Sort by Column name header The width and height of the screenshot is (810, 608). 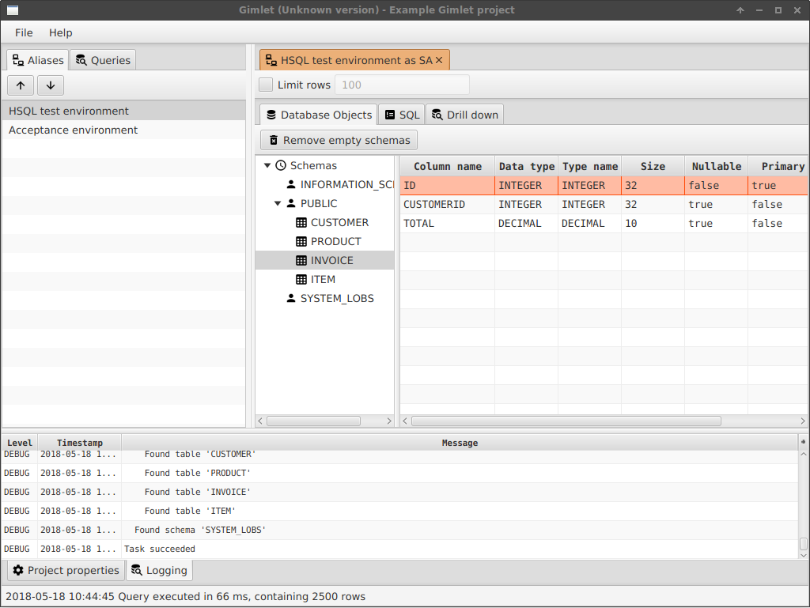tap(448, 166)
